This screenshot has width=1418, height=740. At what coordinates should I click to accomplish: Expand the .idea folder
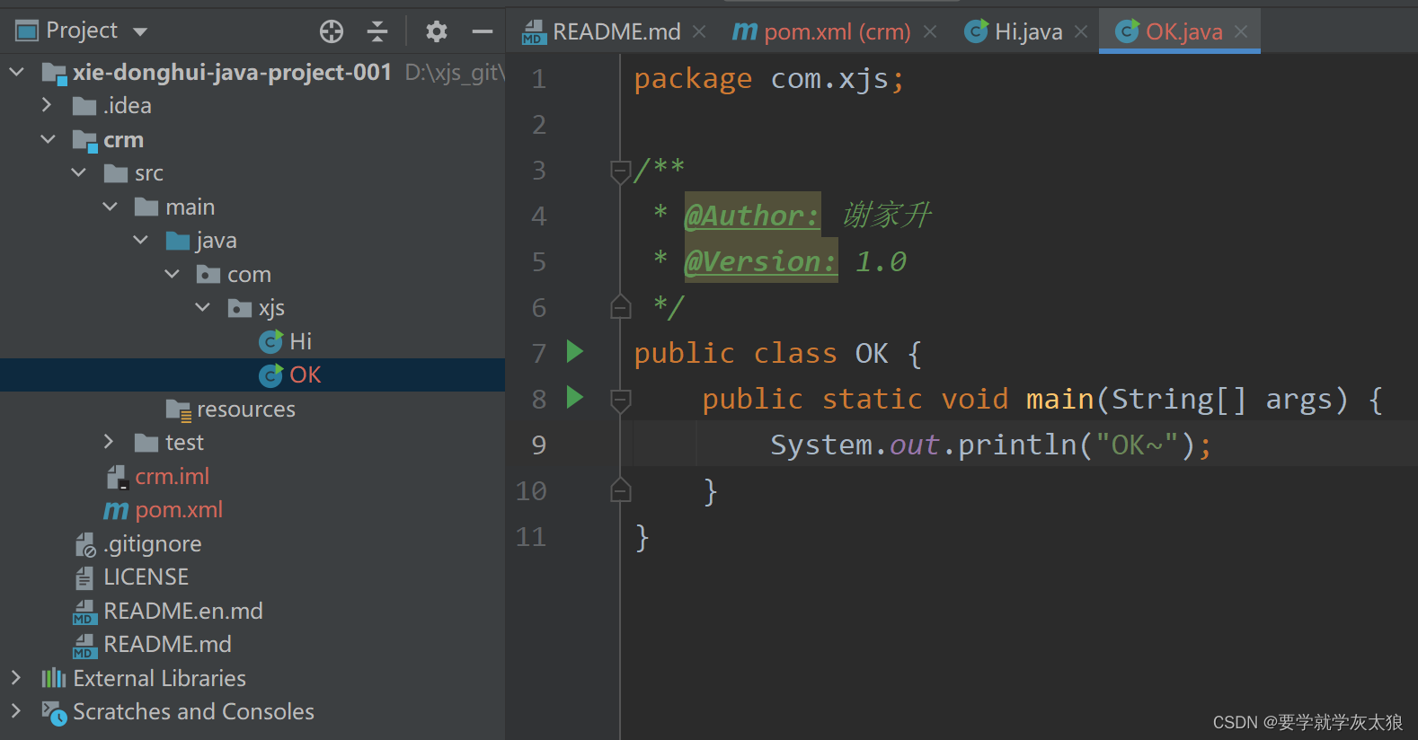tap(48, 105)
